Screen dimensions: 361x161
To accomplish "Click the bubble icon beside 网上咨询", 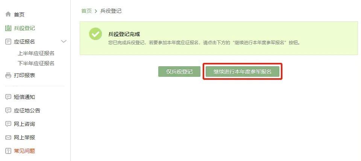I will pyautogui.click(x=8, y=124).
